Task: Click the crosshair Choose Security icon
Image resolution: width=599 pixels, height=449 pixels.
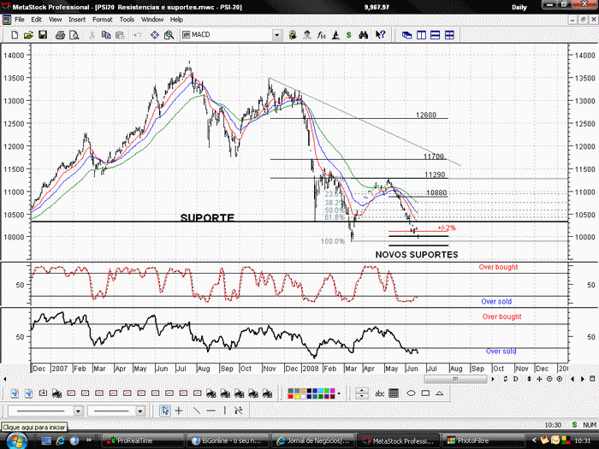Action: coord(154,35)
